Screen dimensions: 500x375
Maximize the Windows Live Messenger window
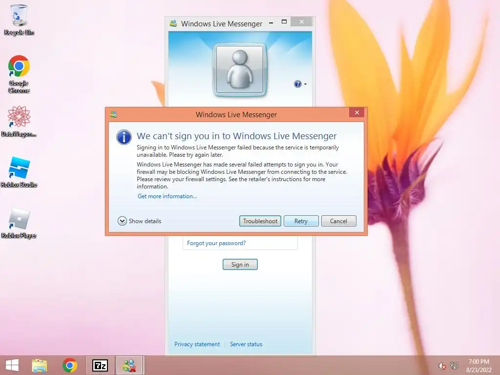pyautogui.click(x=284, y=22)
